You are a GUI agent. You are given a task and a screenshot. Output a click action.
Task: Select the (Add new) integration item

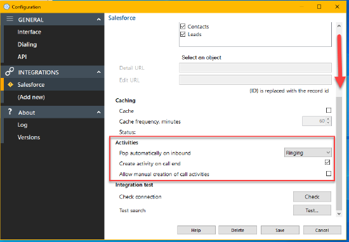[x=31, y=97]
